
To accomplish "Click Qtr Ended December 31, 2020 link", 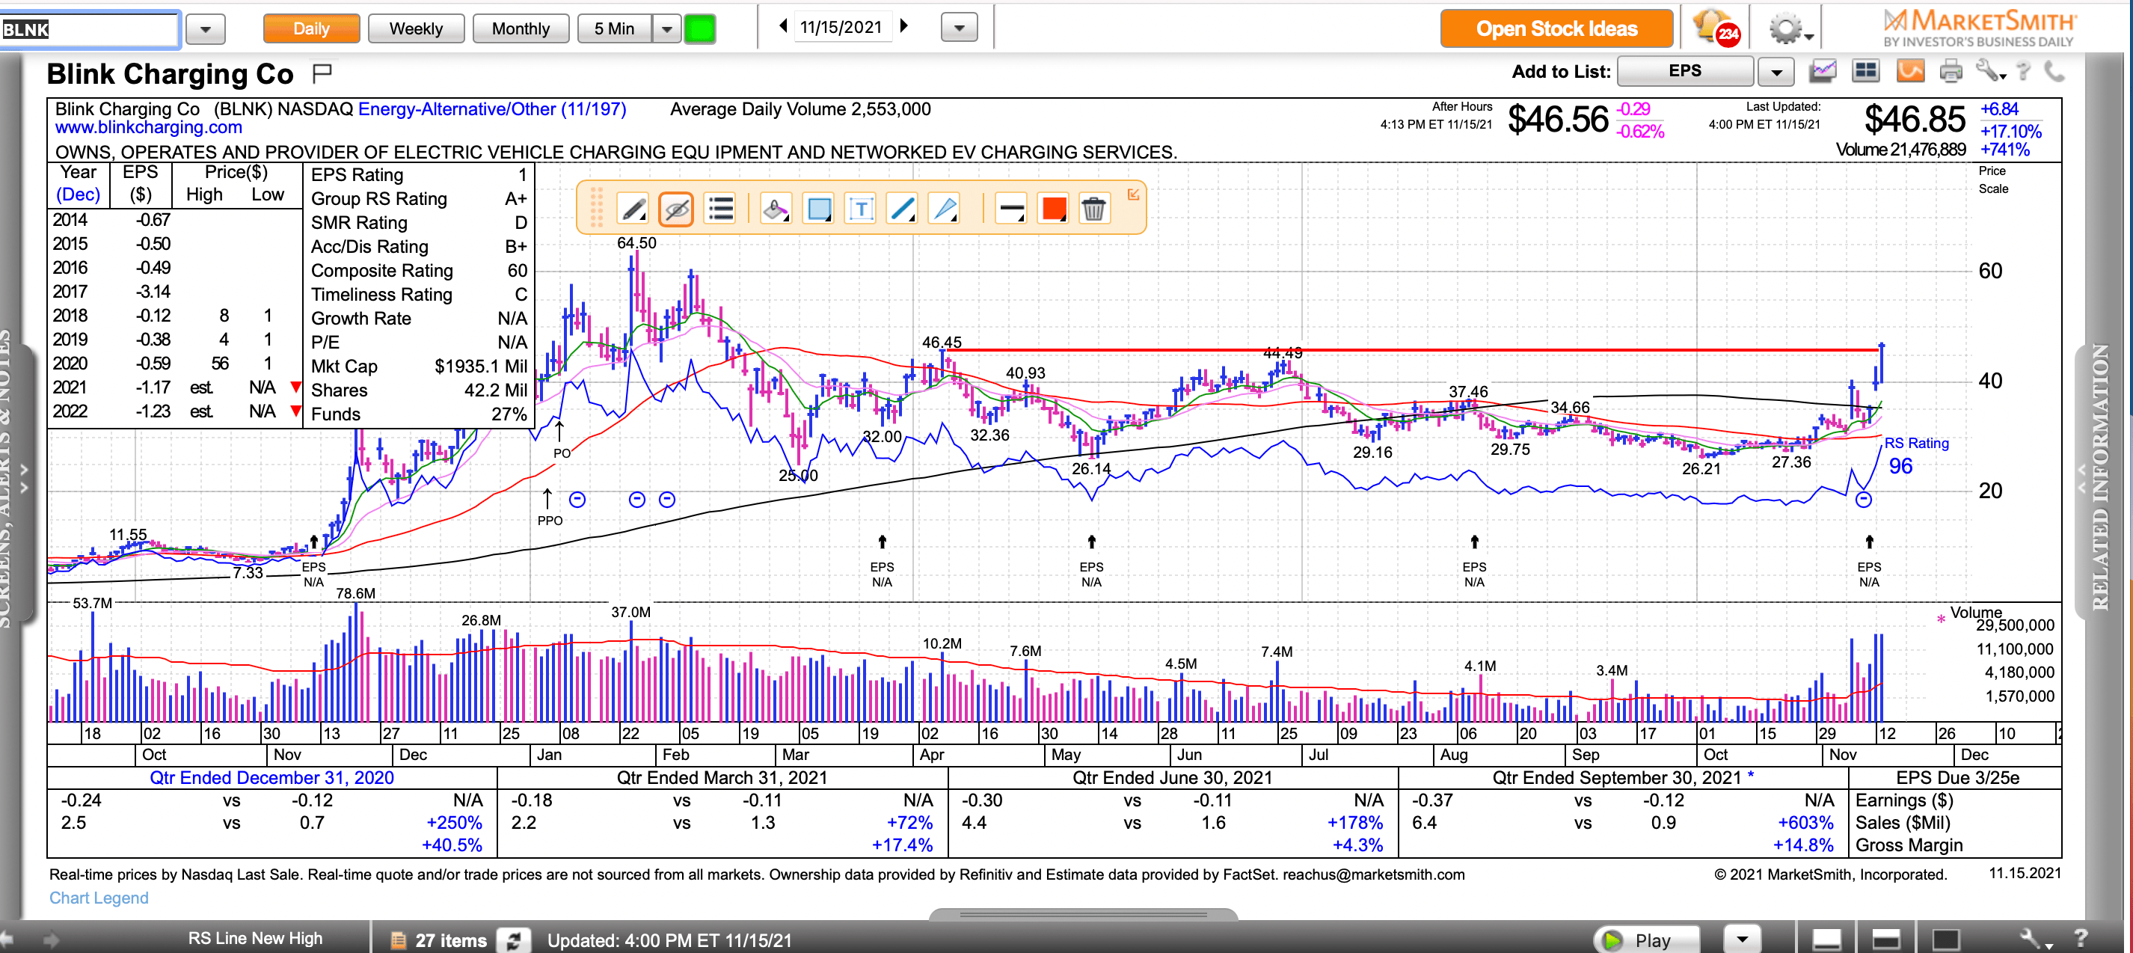I will (271, 777).
